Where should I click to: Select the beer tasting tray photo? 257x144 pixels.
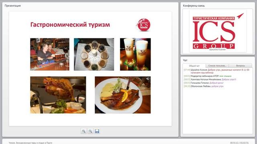coord(94,54)
